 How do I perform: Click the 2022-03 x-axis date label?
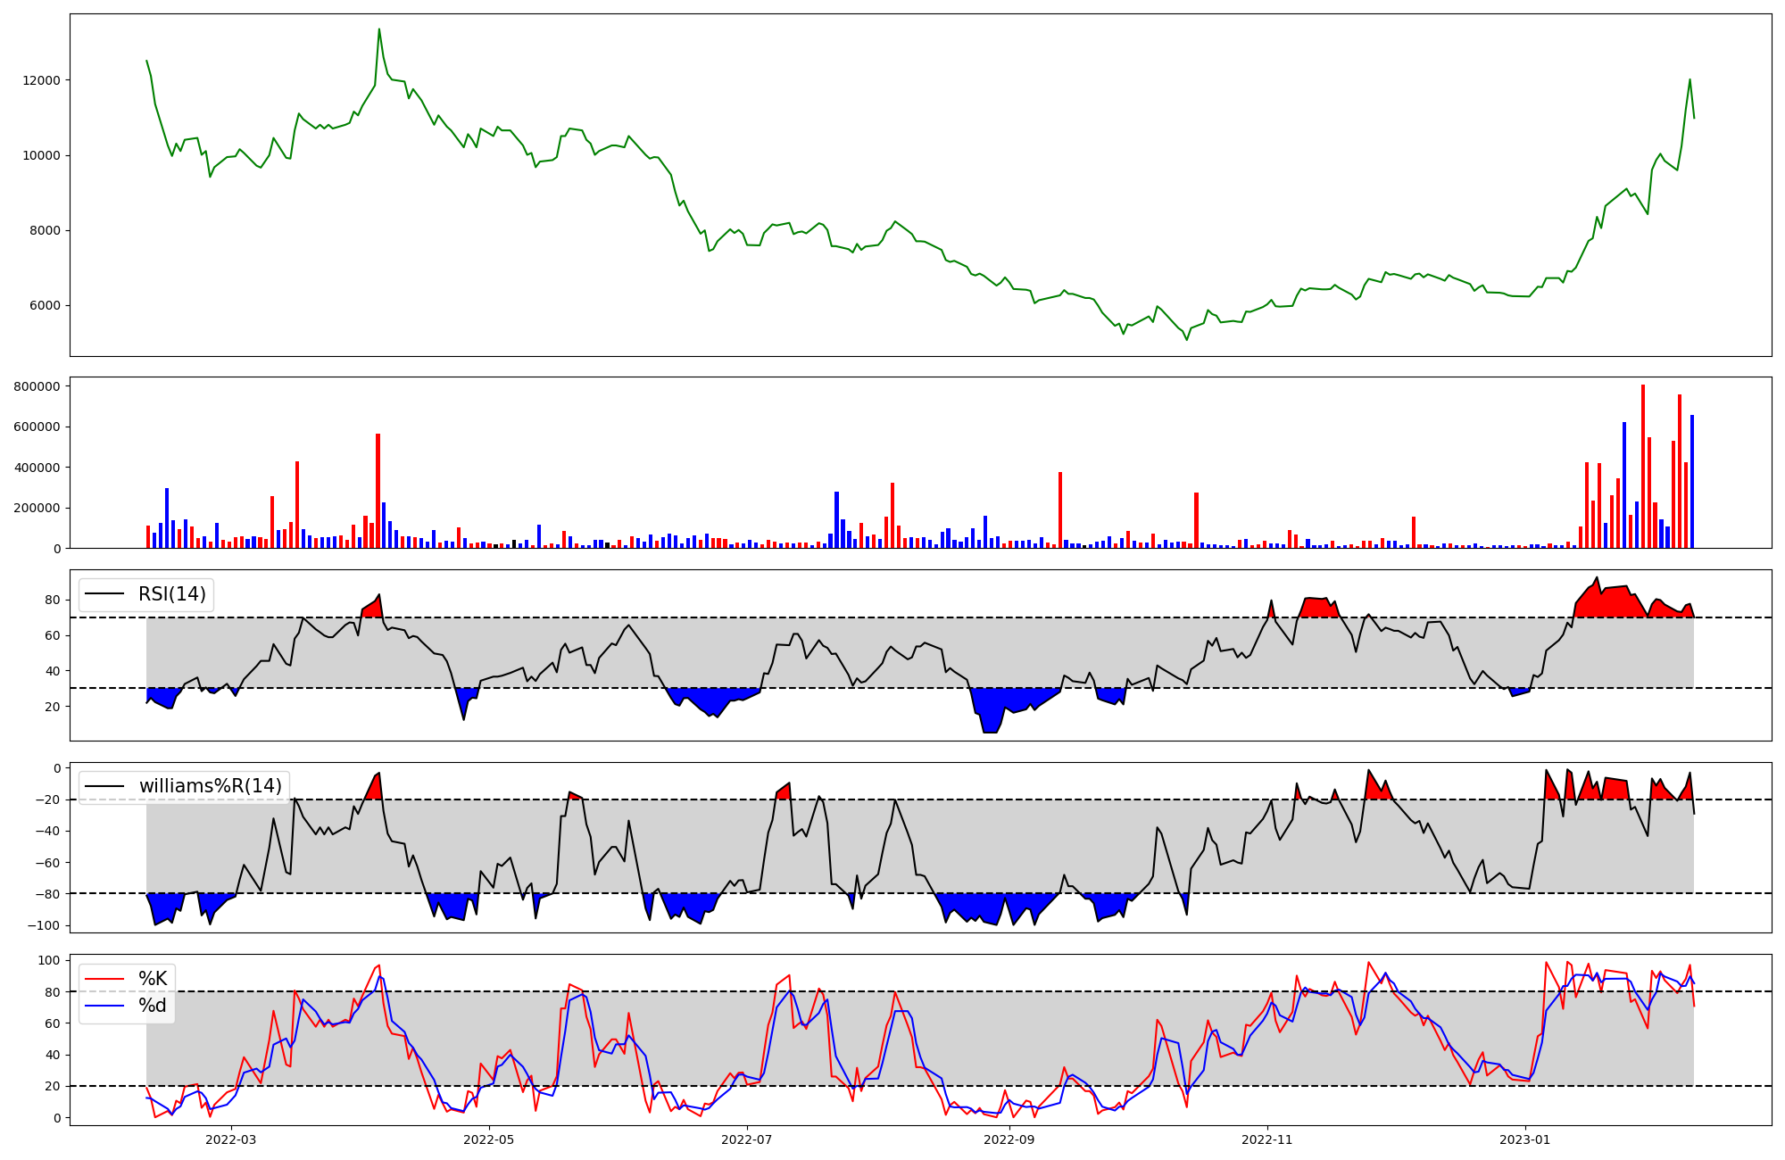(231, 1139)
